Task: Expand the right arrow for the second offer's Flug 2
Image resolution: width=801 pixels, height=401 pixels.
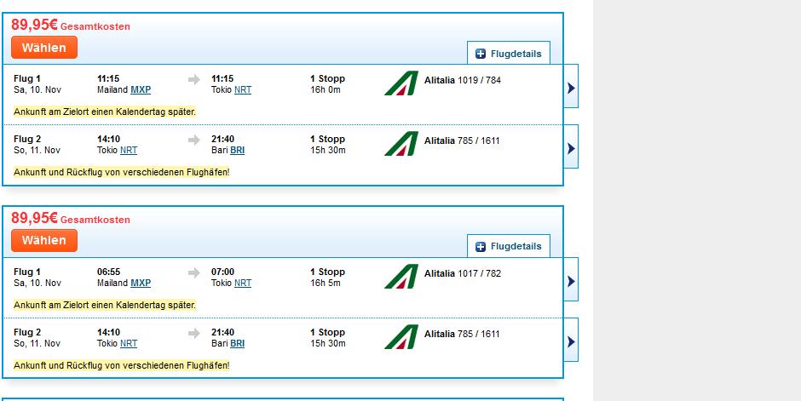Action: (571, 340)
